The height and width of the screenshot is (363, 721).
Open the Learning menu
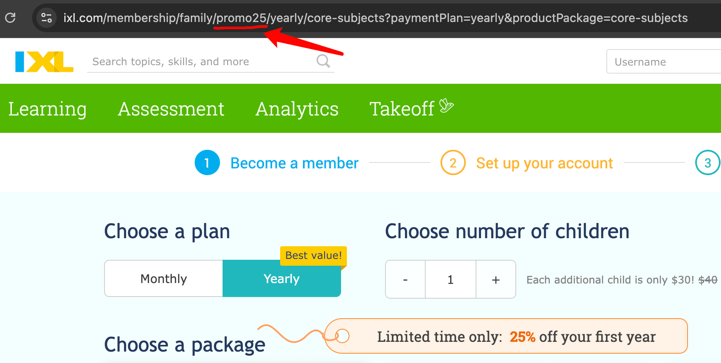[x=47, y=109]
